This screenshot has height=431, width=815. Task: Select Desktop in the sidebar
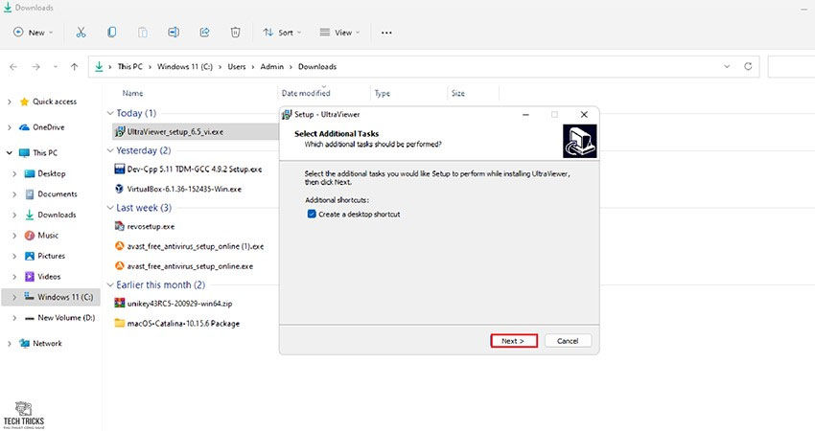pyautogui.click(x=52, y=173)
